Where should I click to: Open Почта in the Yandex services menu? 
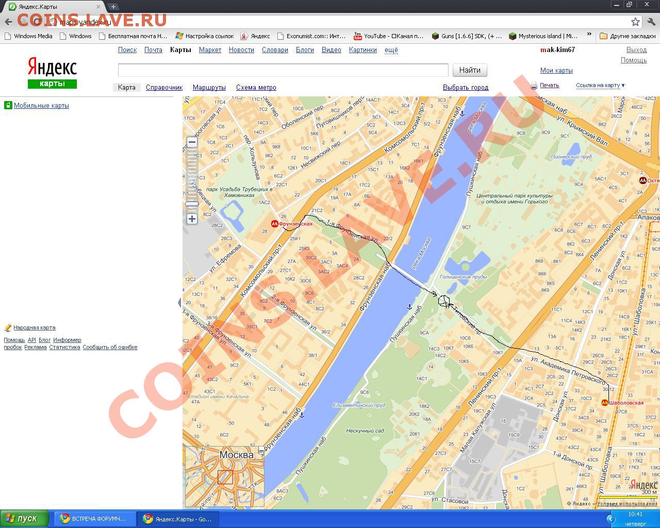(x=153, y=50)
